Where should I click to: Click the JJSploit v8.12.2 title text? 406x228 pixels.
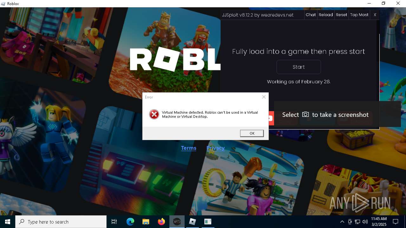258,15
